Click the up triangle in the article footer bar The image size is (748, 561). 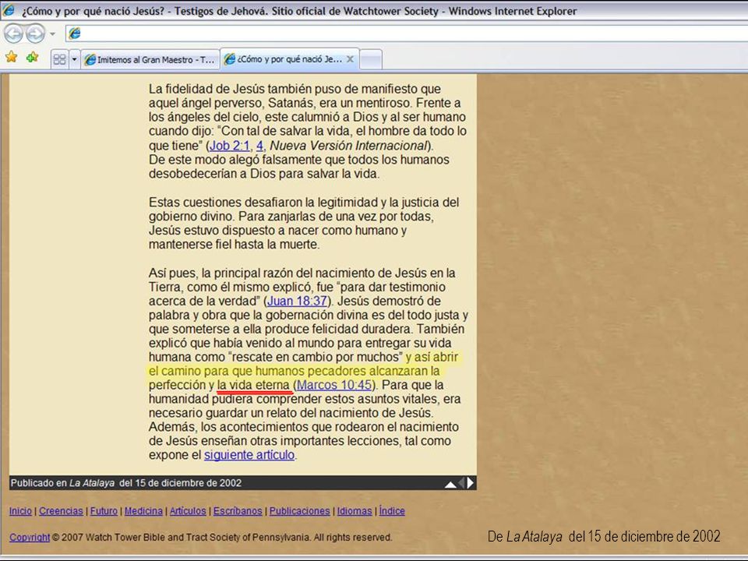click(450, 484)
